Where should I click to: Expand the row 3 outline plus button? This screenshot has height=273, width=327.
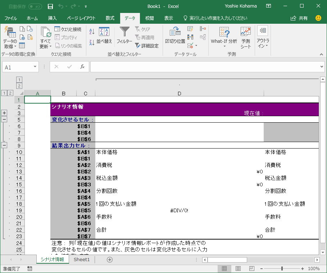5,113
